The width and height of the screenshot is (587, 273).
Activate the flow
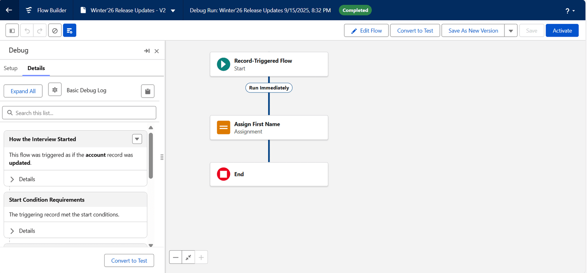[x=562, y=30]
